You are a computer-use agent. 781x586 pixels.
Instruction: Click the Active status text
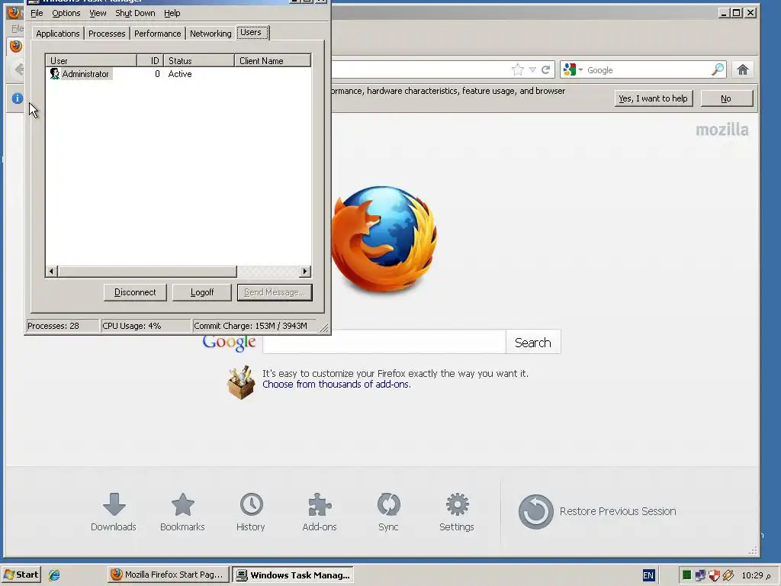tap(180, 74)
